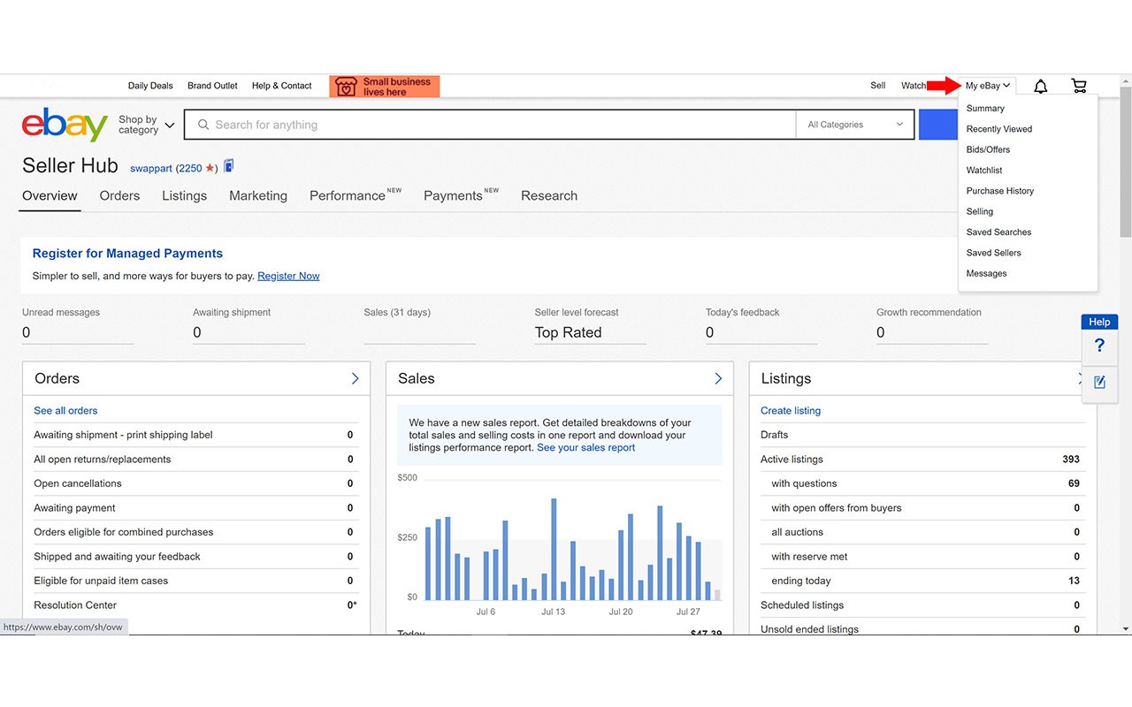The image size is (1132, 707).
Task: Click the Create listing link
Action: coord(791,411)
